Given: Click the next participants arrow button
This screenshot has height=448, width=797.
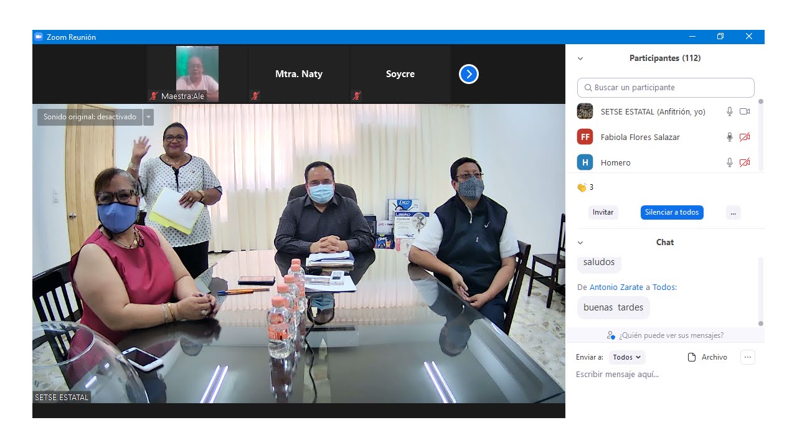Looking at the screenshot, I should pos(468,74).
